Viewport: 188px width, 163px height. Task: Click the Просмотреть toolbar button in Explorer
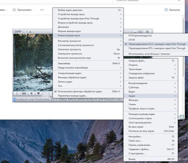[23, 10]
